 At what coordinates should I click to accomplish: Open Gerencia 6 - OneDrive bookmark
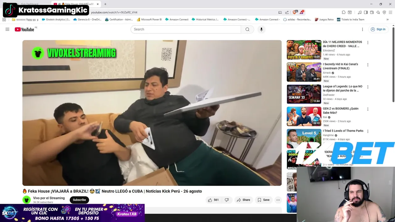tap(87, 19)
